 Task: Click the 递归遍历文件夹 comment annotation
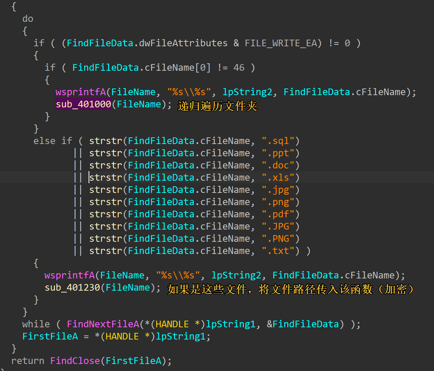217,106
